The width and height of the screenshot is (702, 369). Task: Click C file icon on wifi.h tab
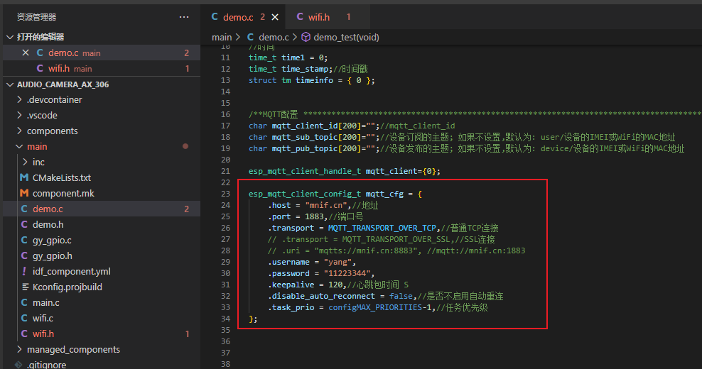pyautogui.click(x=300, y=17)
